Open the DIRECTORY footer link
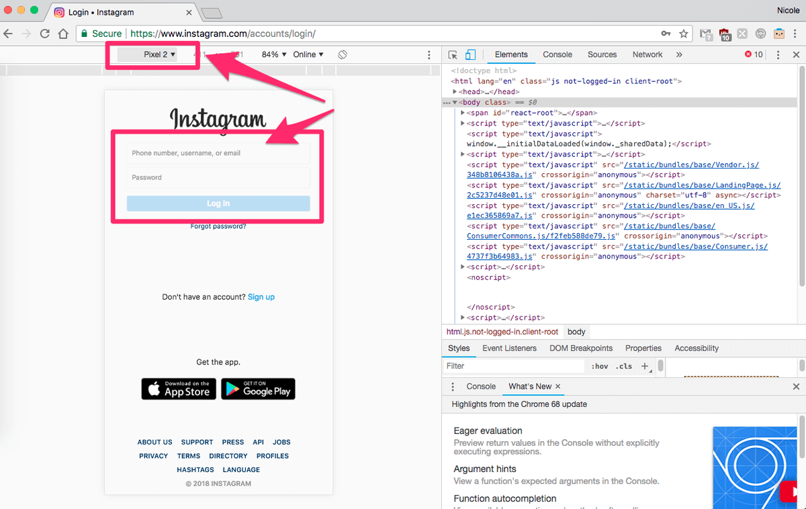806x509 pixels. pyautogui.click(x=228, y=456)
